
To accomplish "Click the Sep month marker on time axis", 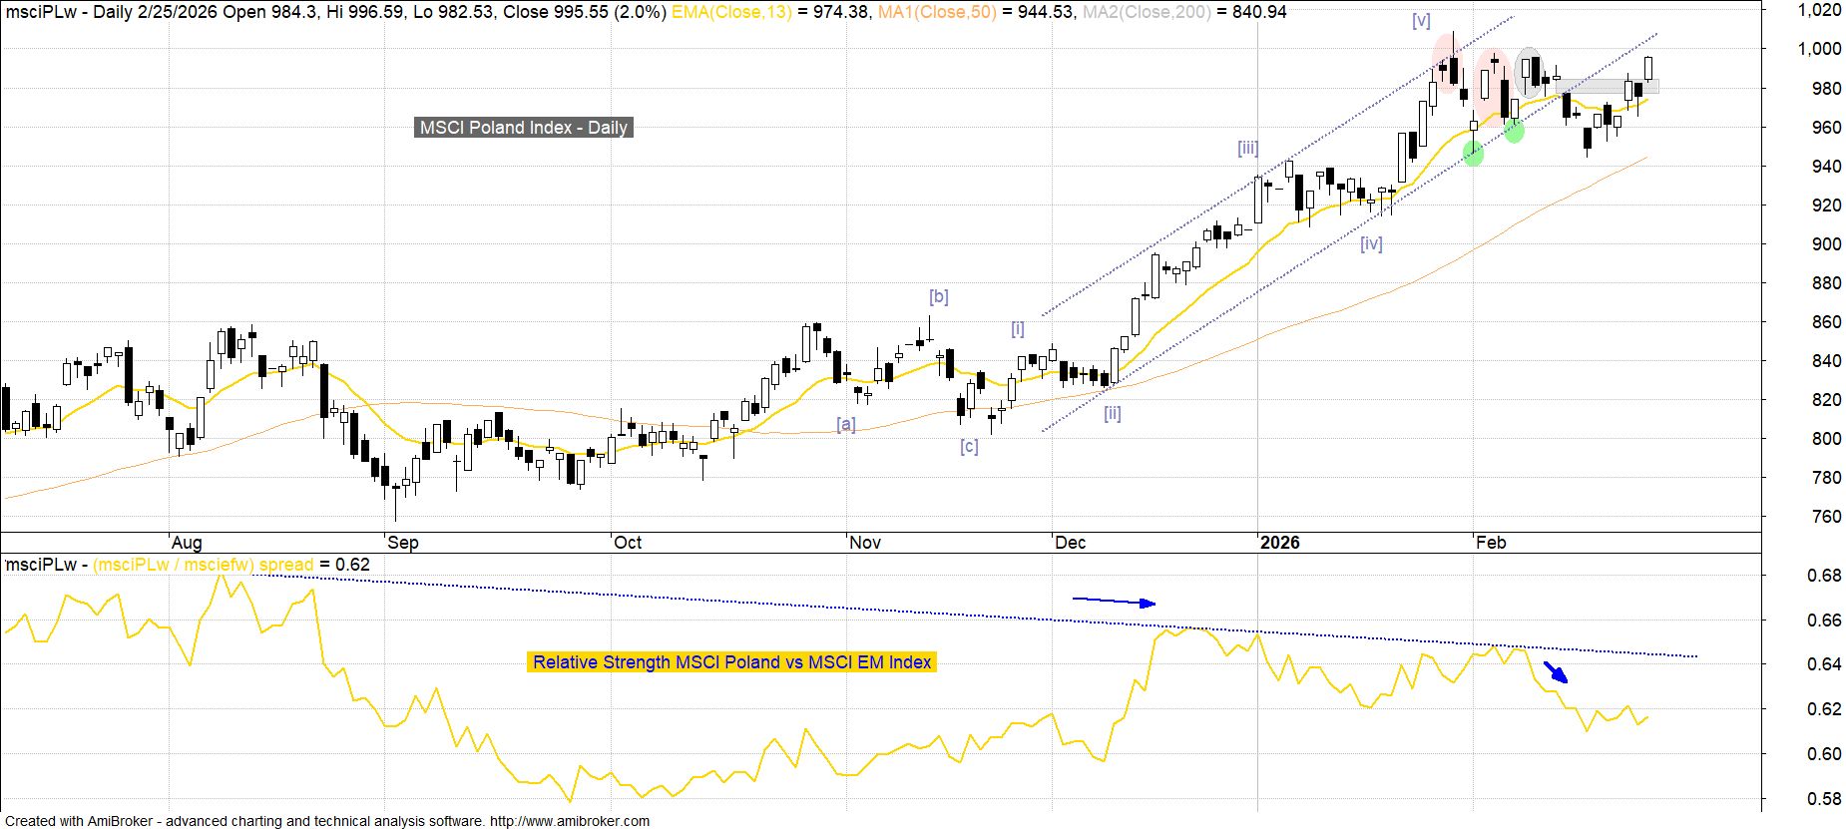I will pos(403,543).
